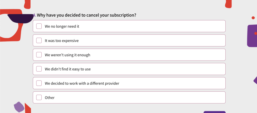Click the "Other" option label text
The height and width of the screenshot is (113, 257).
[50, 98]
